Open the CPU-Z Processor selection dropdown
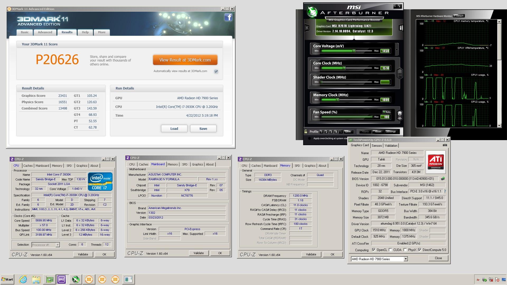Viewport: 507px width, 285px height. pyautogui.click(x=58, y=245)
